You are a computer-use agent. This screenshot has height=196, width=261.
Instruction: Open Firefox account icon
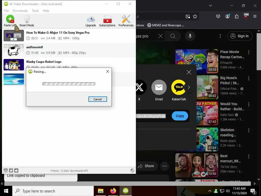228,16
